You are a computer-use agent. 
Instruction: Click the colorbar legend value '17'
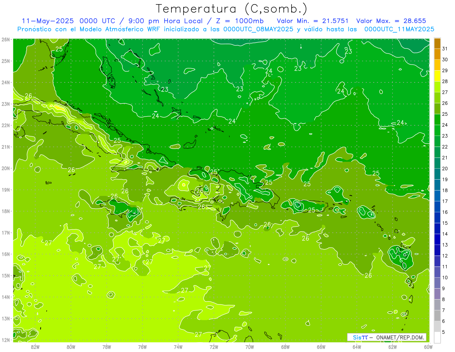tap(445, 201)
